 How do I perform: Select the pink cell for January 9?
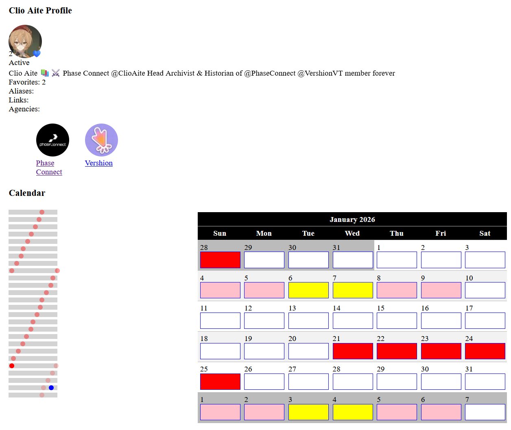pyautogui.click(x=441, y=290)
